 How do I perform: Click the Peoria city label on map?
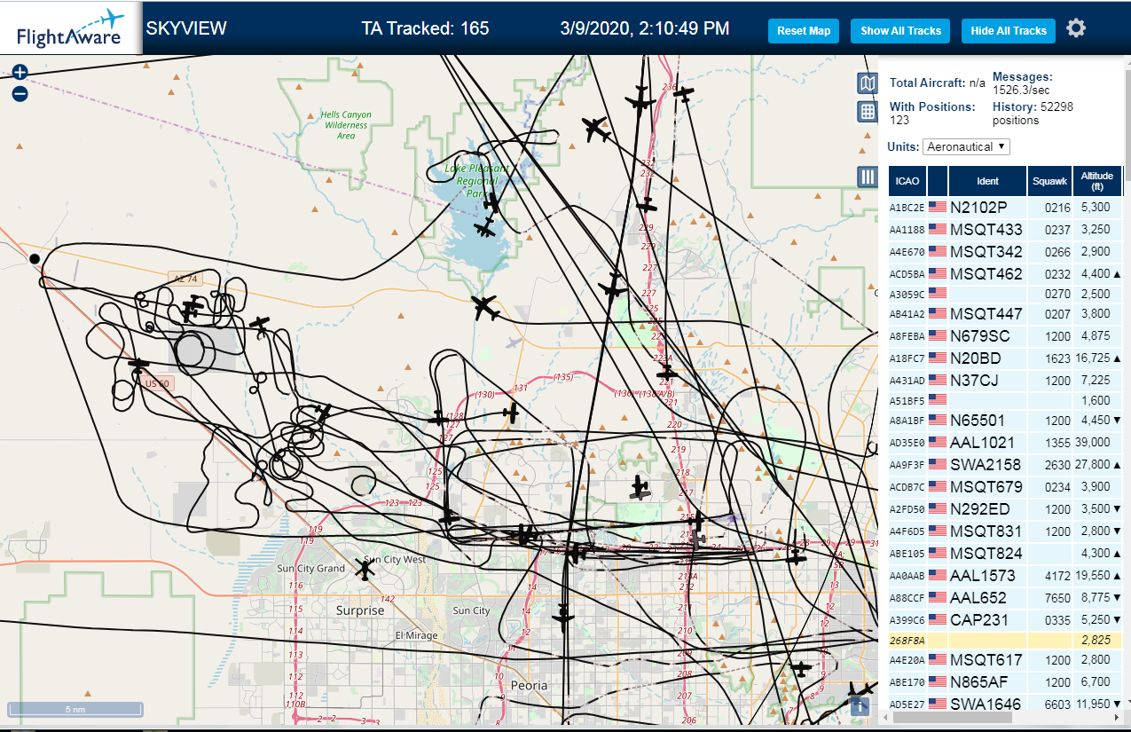coord(529,686)
